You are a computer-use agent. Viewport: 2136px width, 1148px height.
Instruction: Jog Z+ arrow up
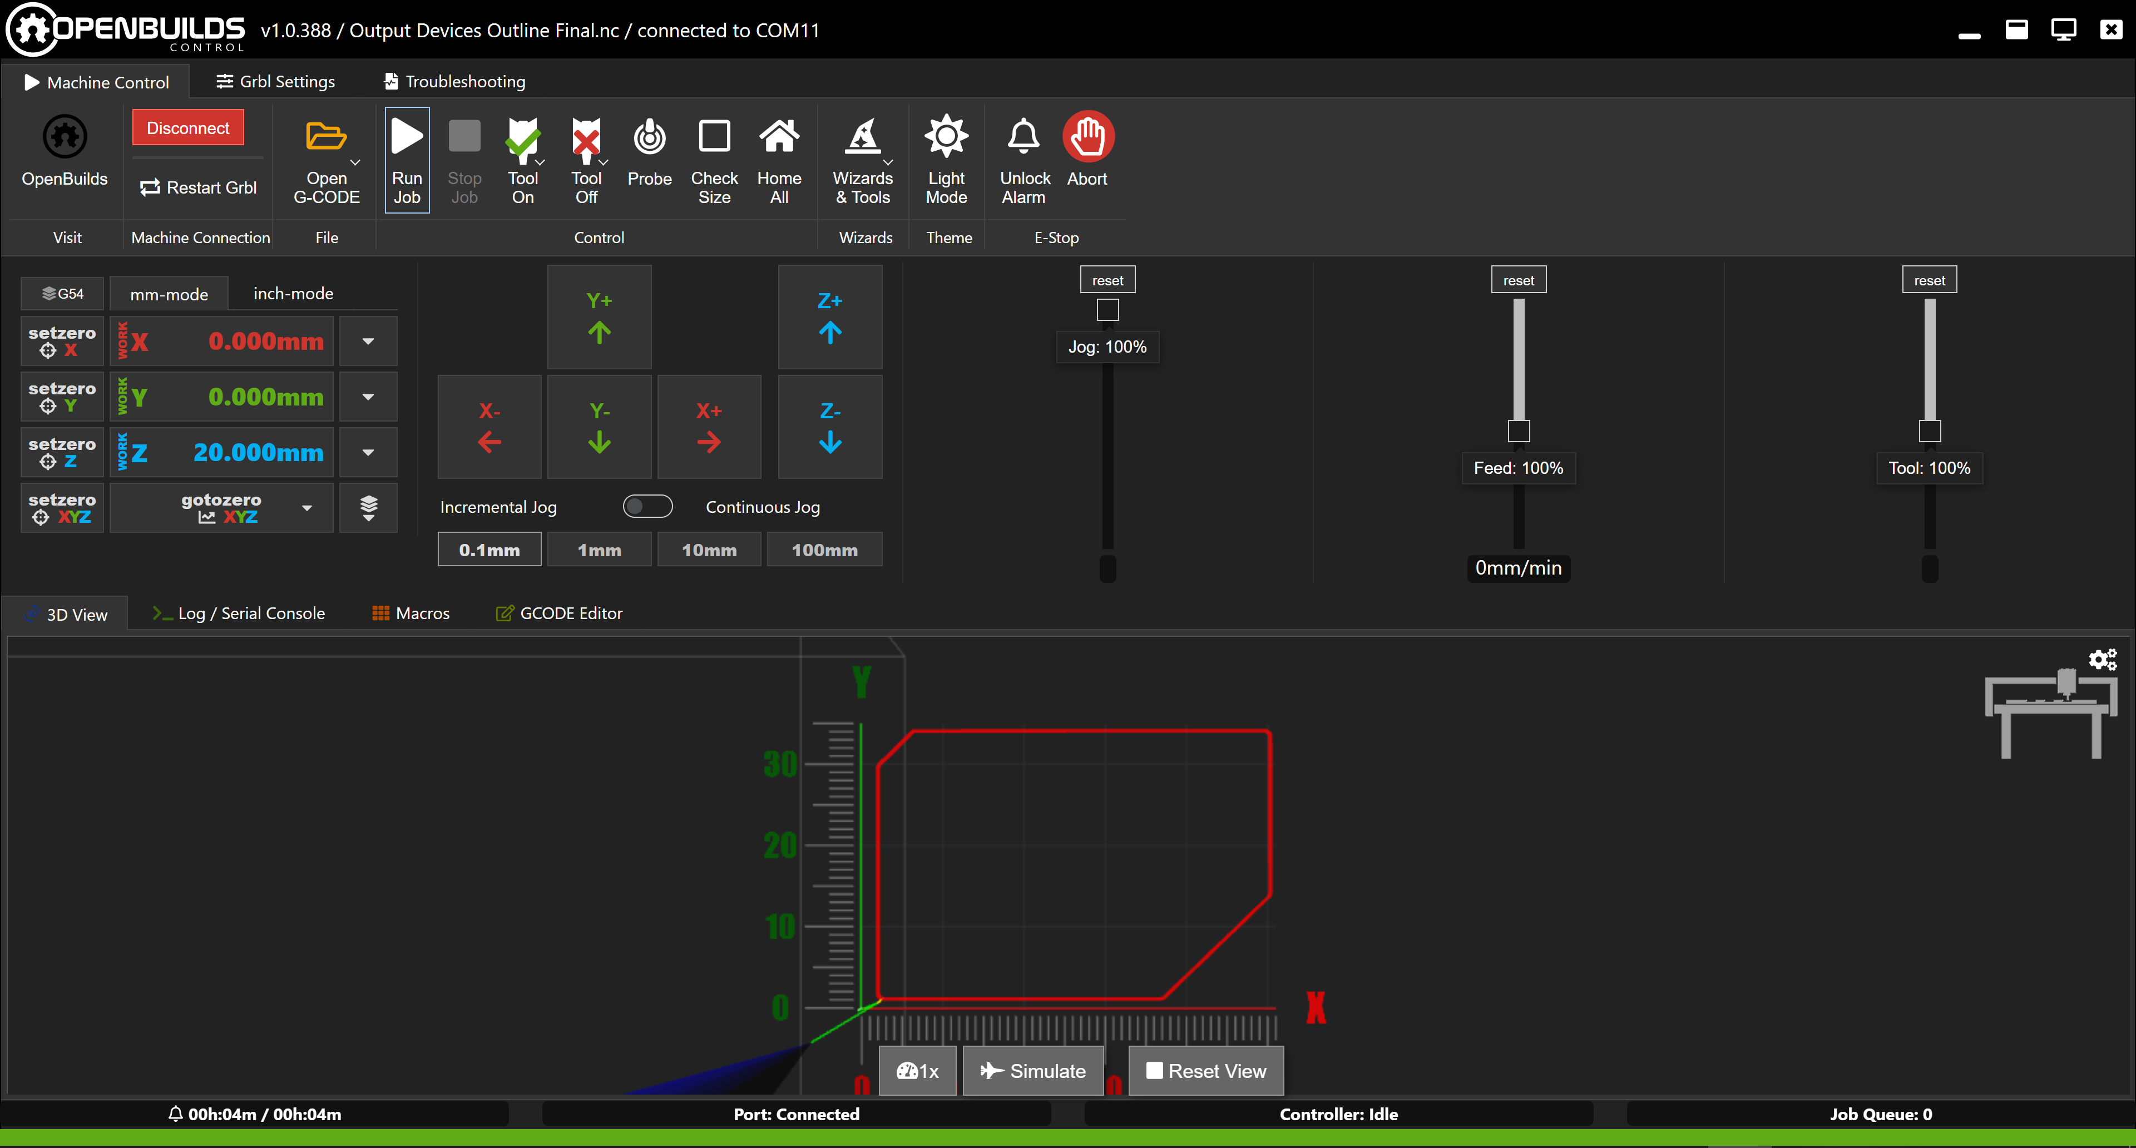[830, 318]
